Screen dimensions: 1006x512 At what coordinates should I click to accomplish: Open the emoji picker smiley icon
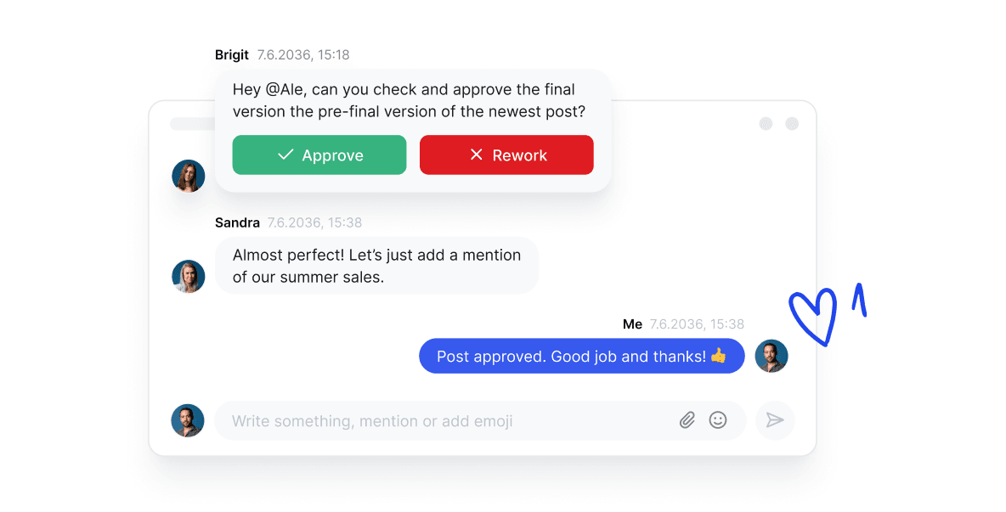[718, 420]
